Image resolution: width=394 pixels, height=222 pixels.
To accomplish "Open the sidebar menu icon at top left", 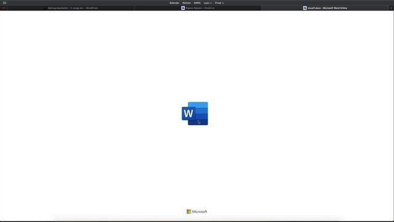I will point(4,2).
